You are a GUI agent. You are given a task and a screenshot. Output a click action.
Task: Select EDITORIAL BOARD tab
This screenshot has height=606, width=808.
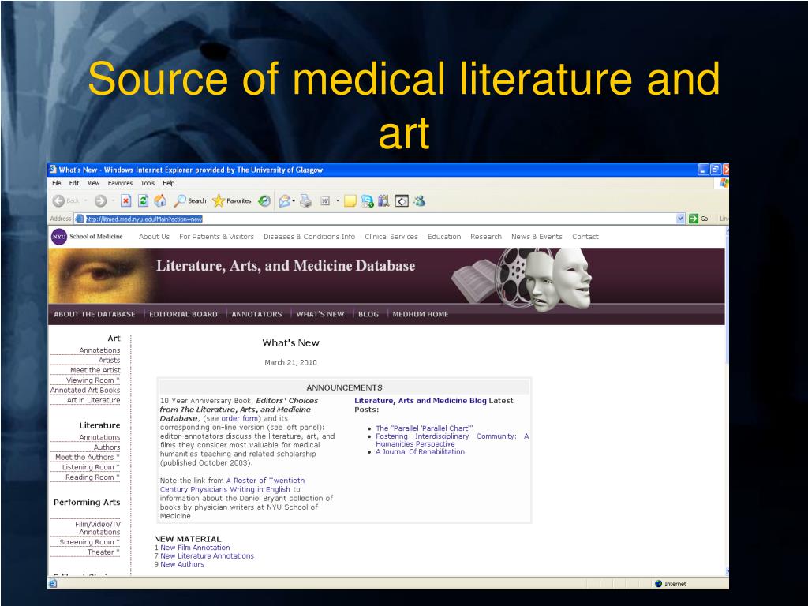click(183, 314)
